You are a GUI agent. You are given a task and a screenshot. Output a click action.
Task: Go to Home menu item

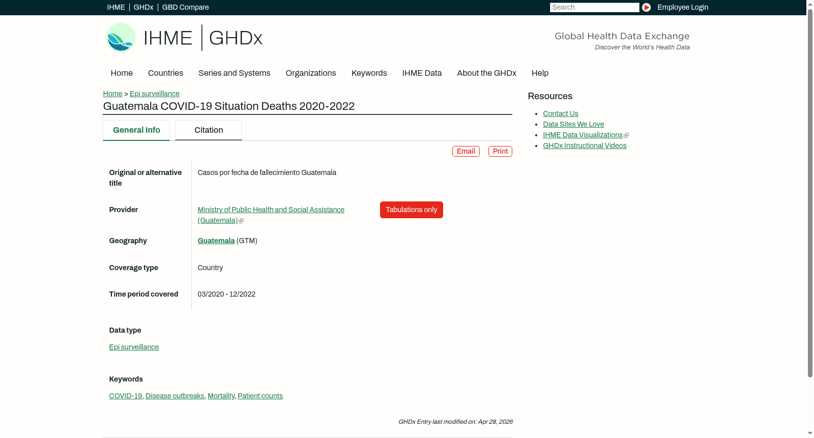click(122, 73)
